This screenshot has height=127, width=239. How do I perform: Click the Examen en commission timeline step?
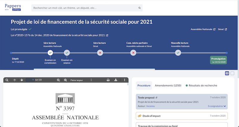pos(50,53)
